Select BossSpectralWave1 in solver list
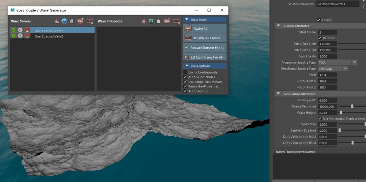Image resolution: width=366 pixels, height=182 pixels. 52,30
